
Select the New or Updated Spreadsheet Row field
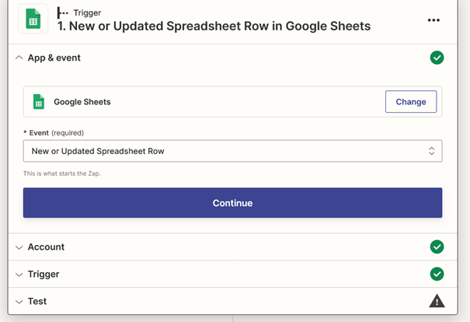tap(232, 151)
